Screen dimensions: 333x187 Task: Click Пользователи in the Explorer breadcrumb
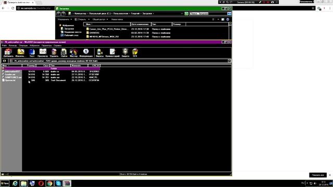[121, 14]
